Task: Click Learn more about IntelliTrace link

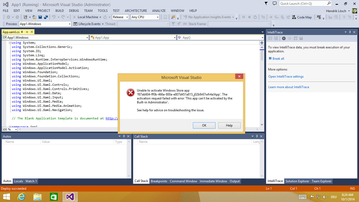Action: pos(289,87)
